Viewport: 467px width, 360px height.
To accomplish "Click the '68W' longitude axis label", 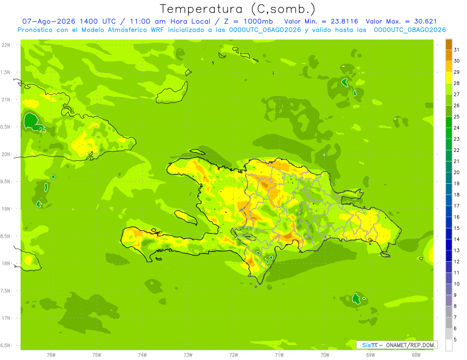I will 416,355.
